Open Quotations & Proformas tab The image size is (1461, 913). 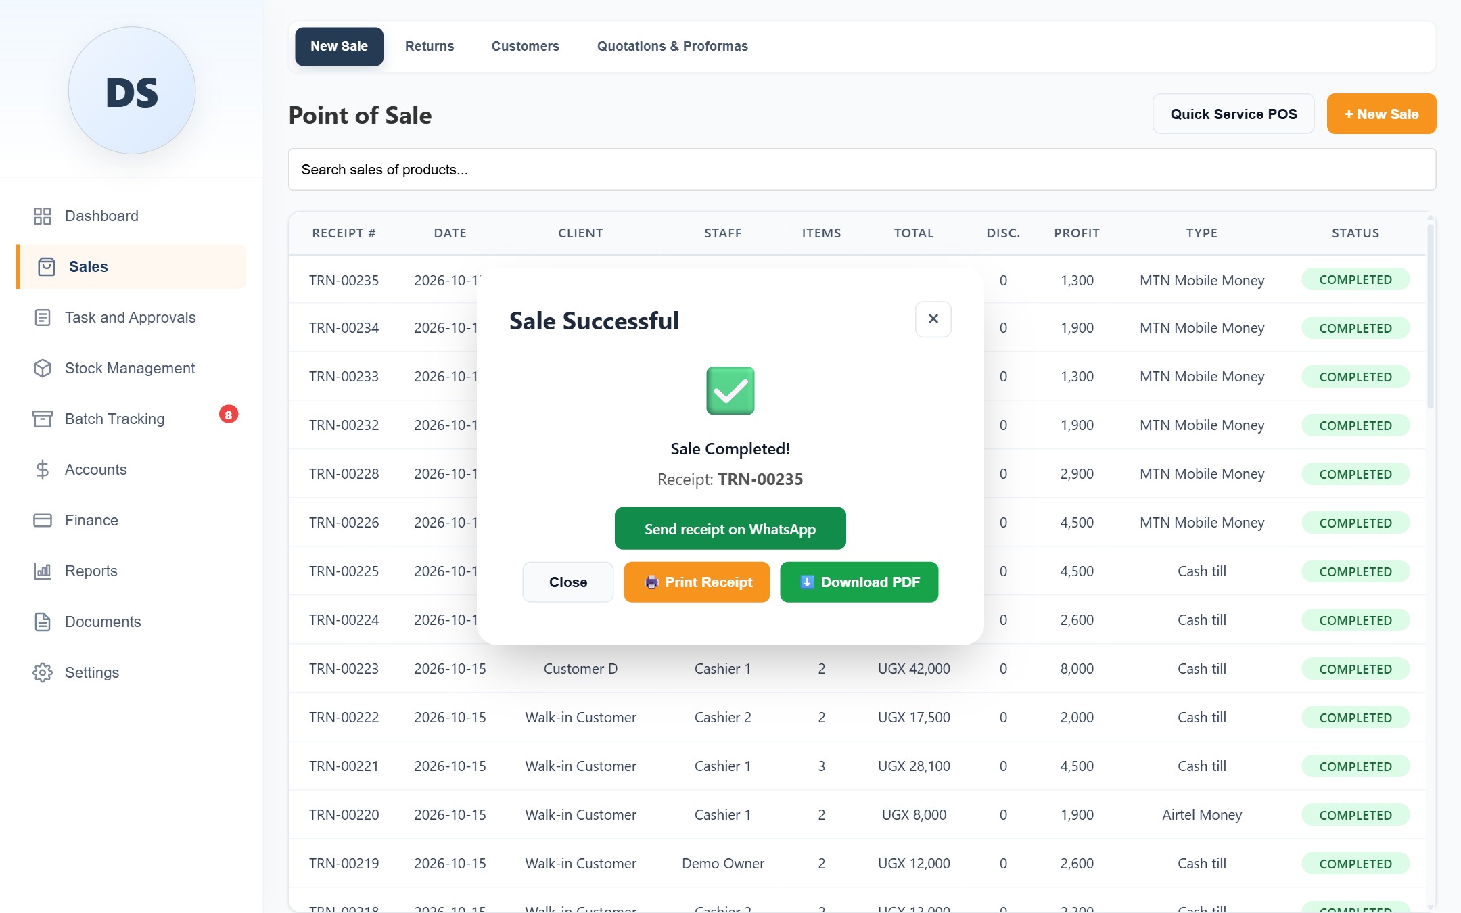pos(672,46)
